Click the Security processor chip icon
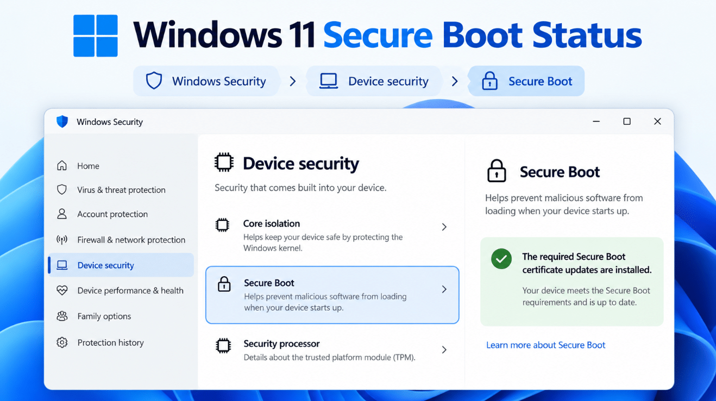Image resolution: width=716 pixels, height=401 pixels. point(223,346)
